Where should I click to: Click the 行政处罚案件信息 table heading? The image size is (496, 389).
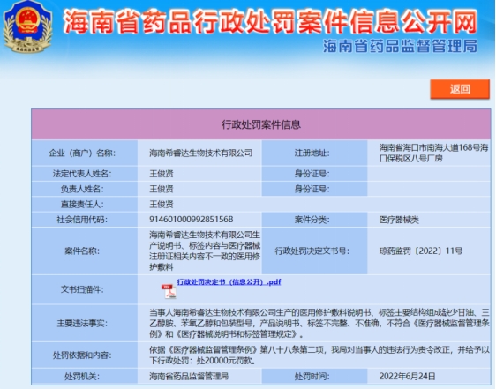(261, 124)
